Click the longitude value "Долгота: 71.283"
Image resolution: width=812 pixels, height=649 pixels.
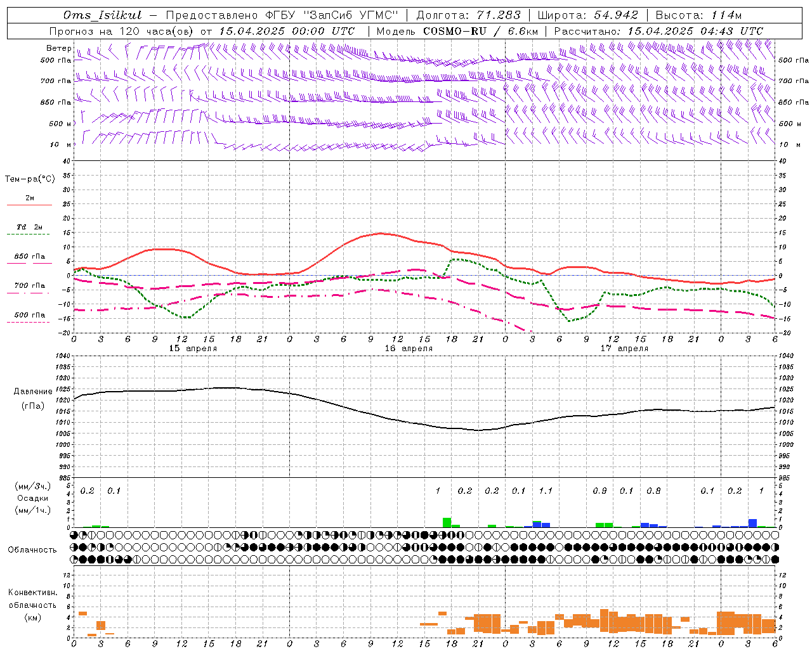(x=468, y=15)
